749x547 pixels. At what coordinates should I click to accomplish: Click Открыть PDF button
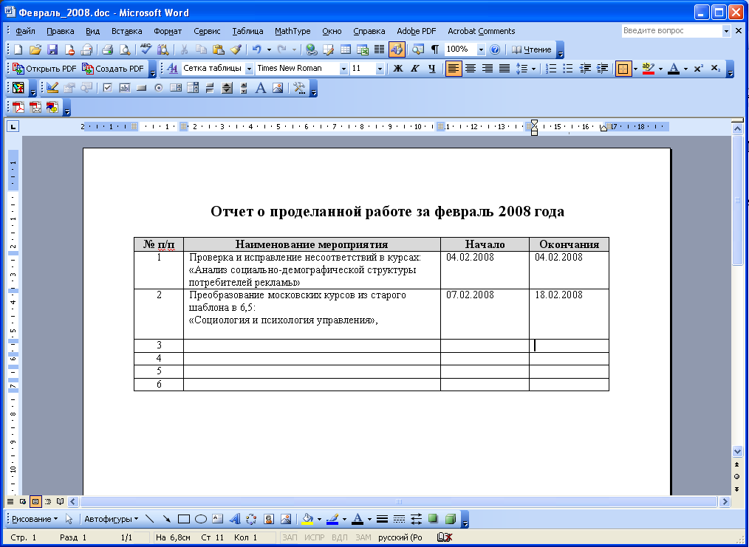[x=44, y=69]
